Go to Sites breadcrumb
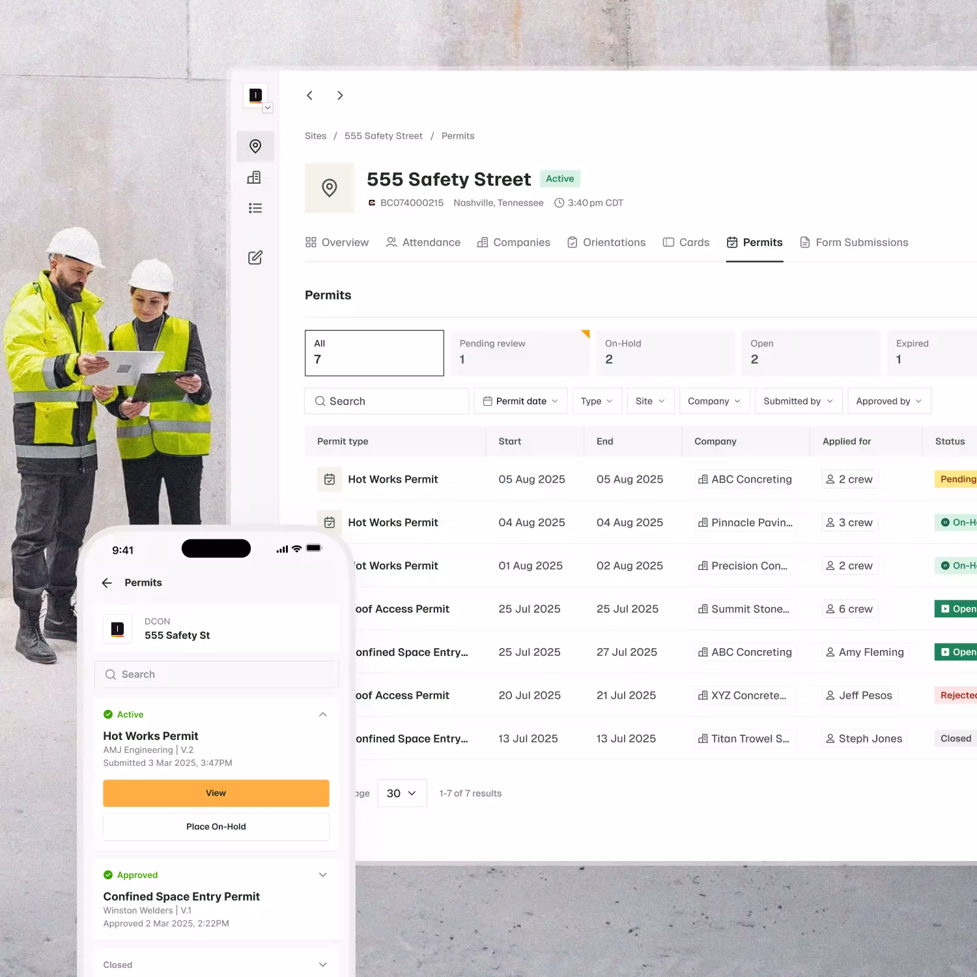 (x=315, y=135)
